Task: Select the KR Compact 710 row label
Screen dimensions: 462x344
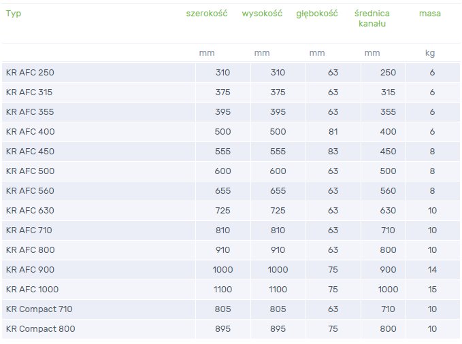Action: (x=39, y=309)
